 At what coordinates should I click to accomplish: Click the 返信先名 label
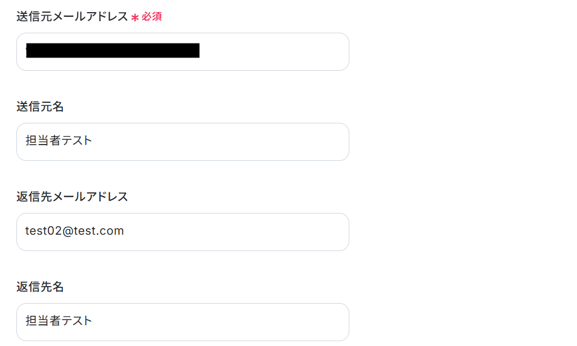40,287
